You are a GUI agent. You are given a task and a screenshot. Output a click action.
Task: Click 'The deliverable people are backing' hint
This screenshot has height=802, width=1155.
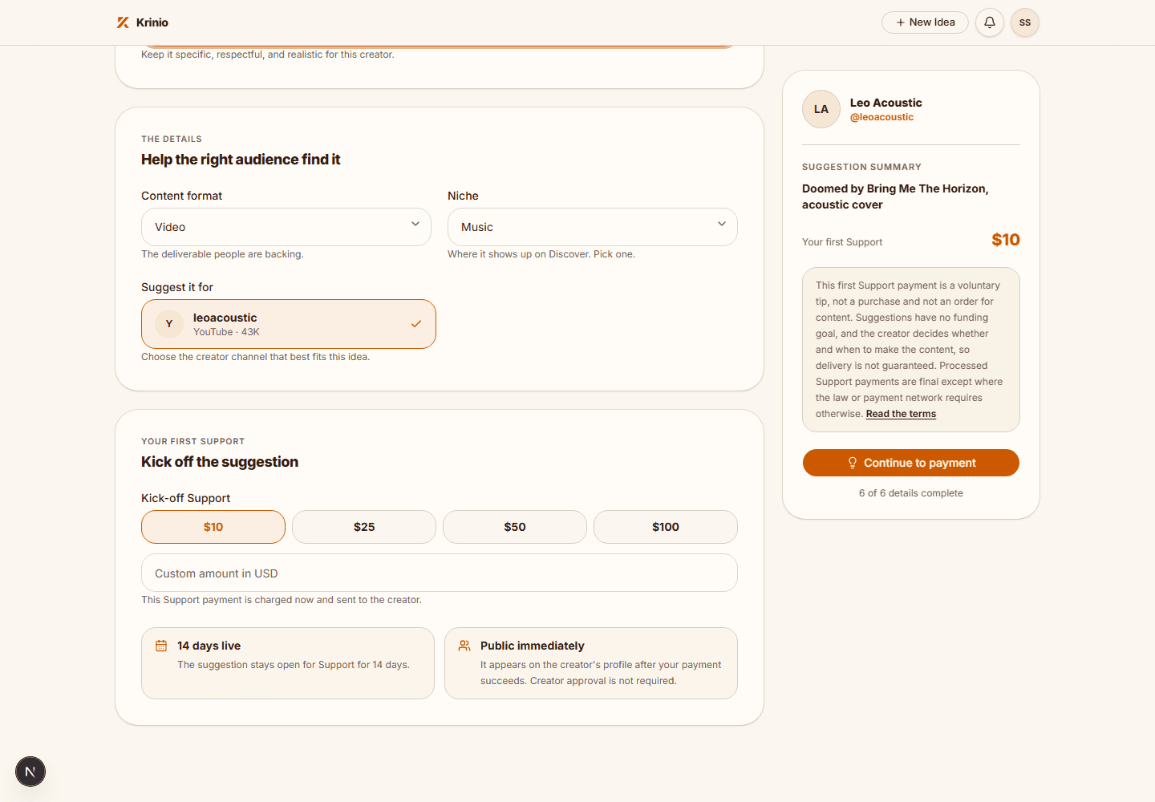click(x=222, y=254)
